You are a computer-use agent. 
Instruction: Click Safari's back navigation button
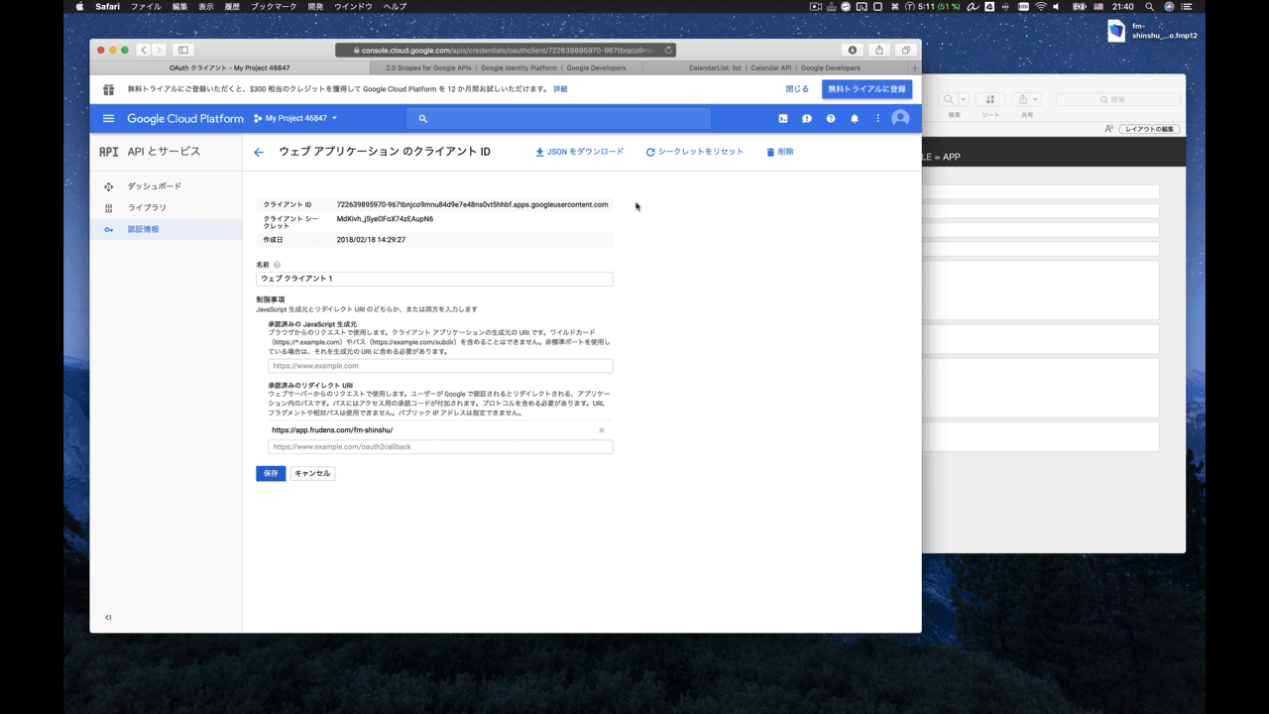point(144,50)
